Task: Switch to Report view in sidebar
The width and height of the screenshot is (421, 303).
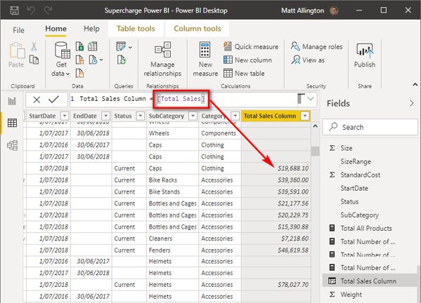Action: click(13, 101)
